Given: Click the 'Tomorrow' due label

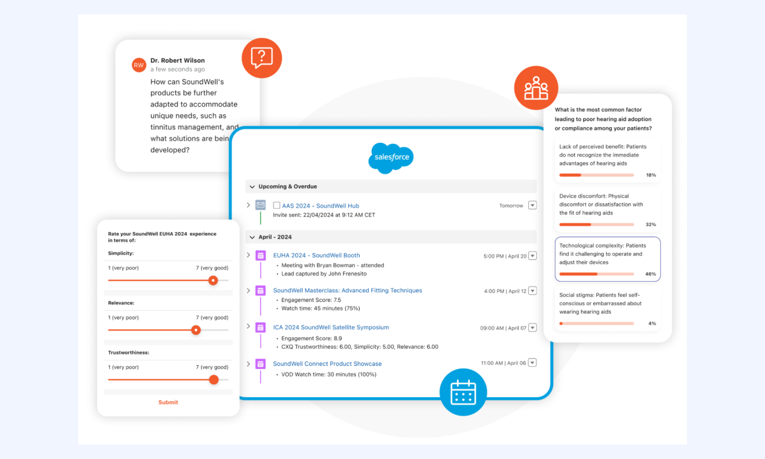Looking at the screenshot, I should pos(511,206).
